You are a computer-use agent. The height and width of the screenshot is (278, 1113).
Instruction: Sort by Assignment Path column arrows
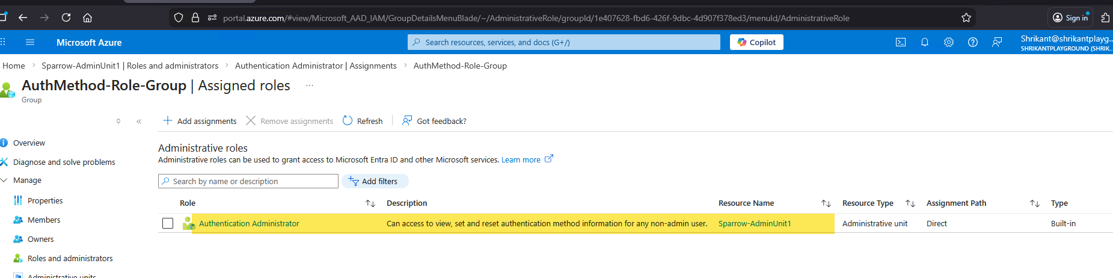point(1035,203)
